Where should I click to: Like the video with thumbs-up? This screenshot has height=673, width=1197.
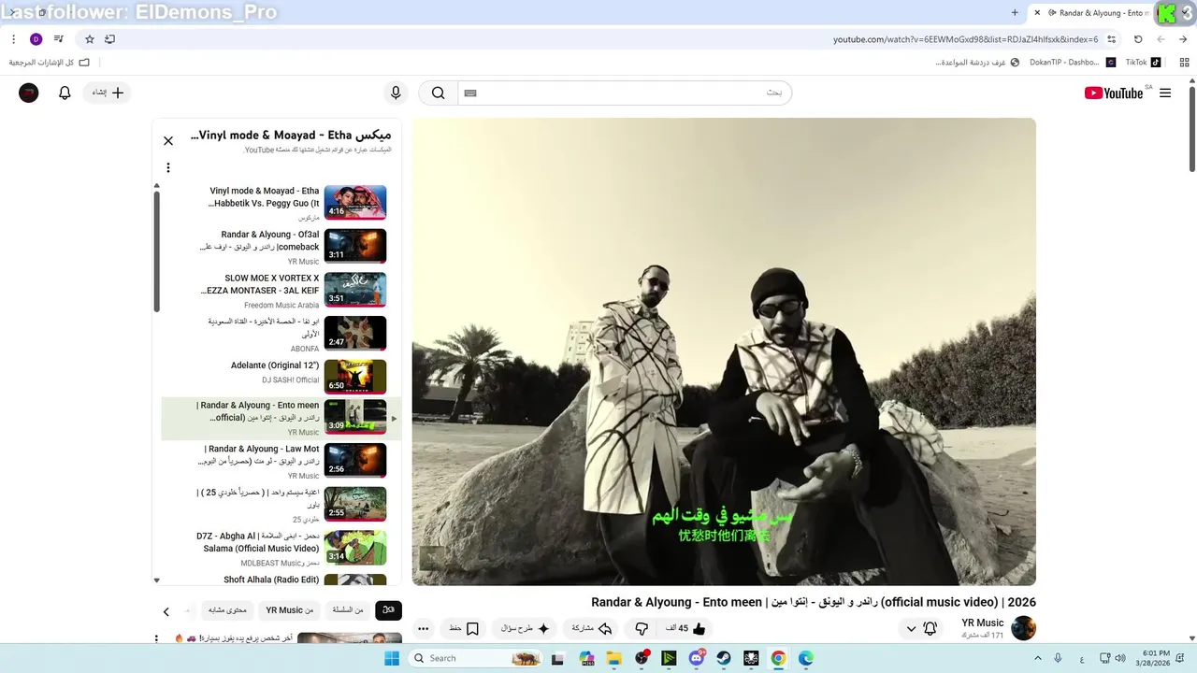(x=685, y=629)
